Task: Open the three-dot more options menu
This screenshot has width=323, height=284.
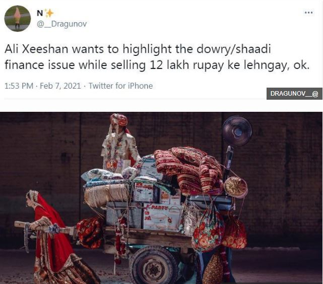Action: tap(309, 13)
